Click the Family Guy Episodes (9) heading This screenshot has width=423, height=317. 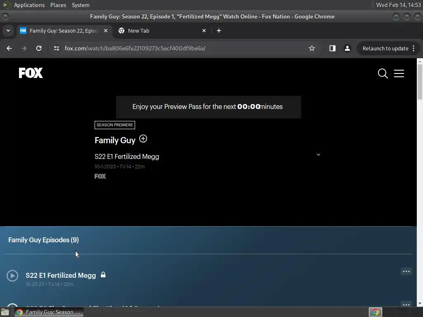pyautogui.click(x=43, y=240)
